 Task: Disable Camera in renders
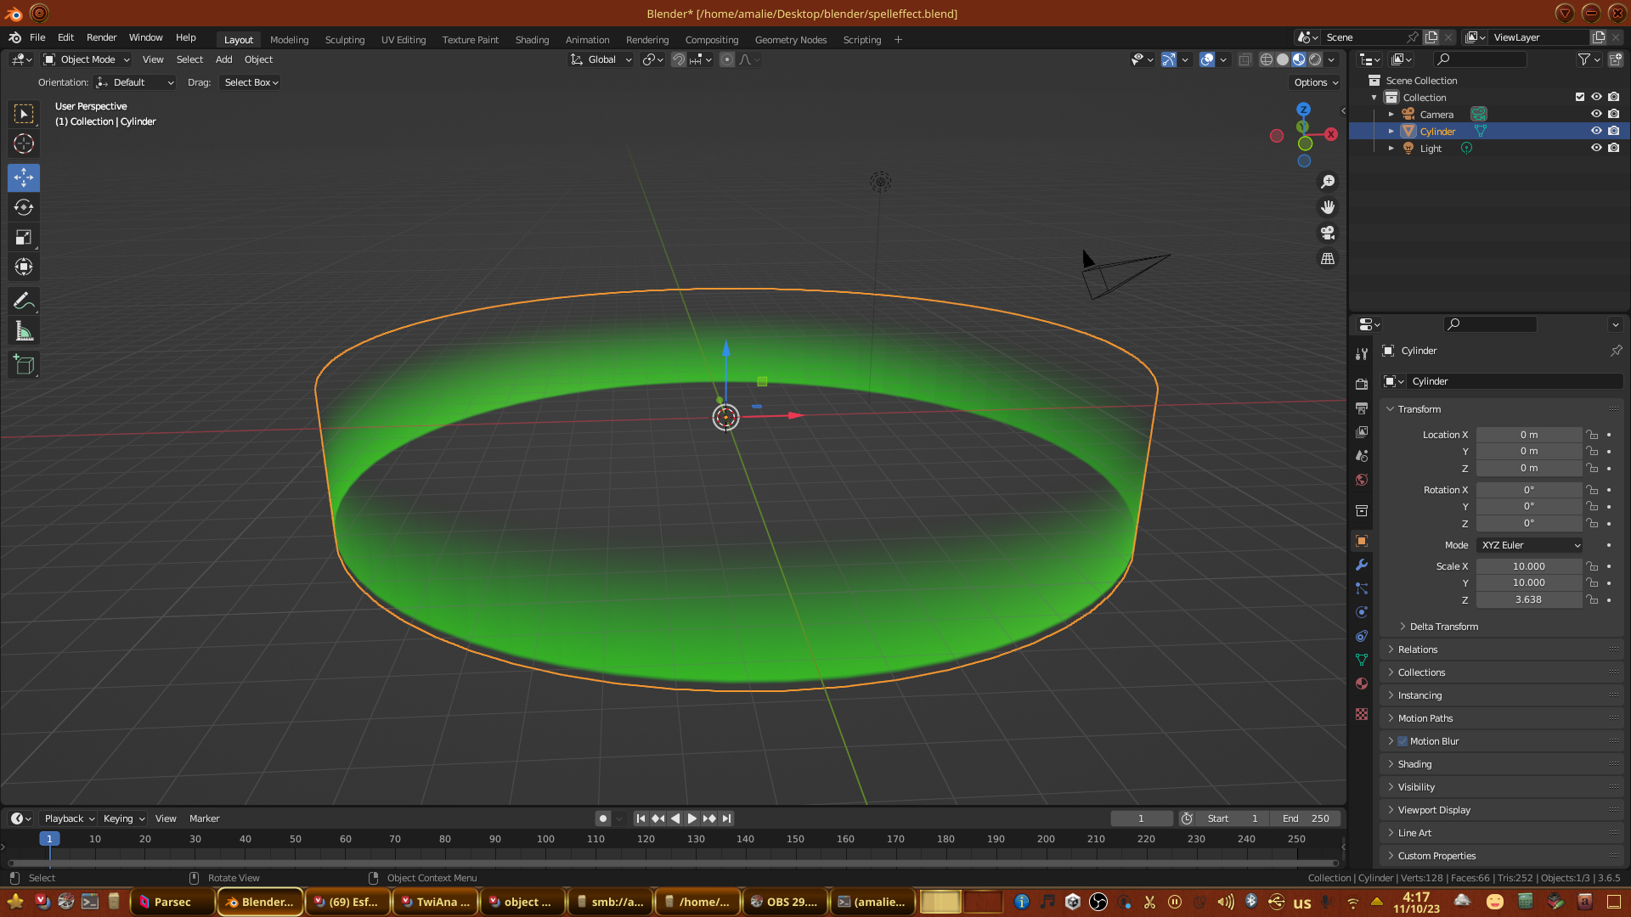[x=1614, y=114]
